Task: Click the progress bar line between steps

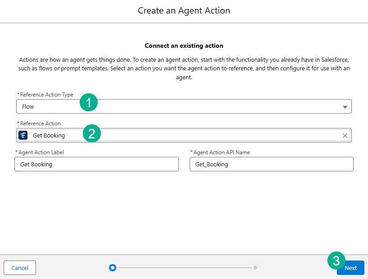Action: coord(185,268)
